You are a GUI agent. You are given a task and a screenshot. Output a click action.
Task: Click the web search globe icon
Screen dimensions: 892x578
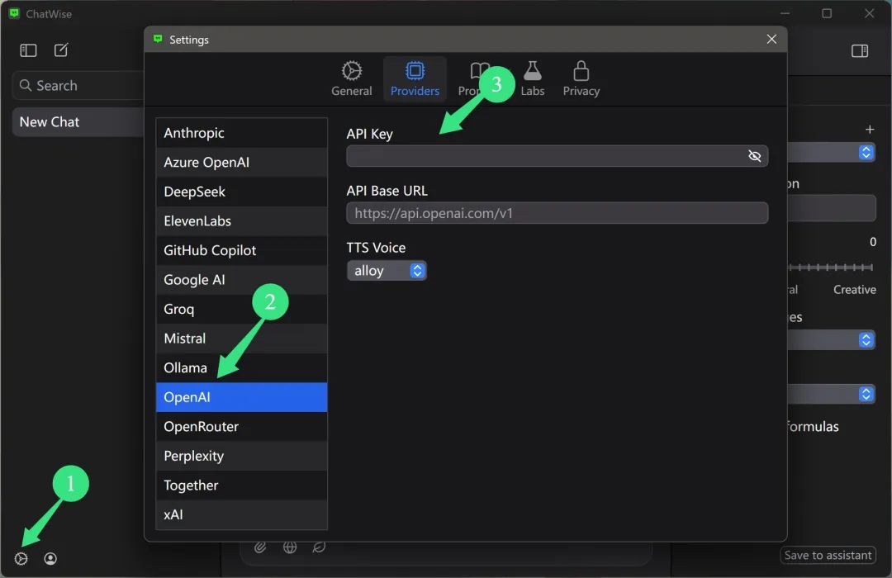tap(290, 547)
